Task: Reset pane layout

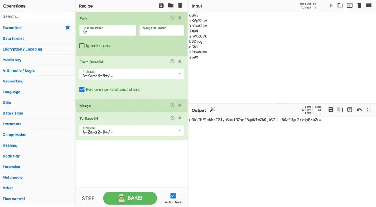Action: 369,5
